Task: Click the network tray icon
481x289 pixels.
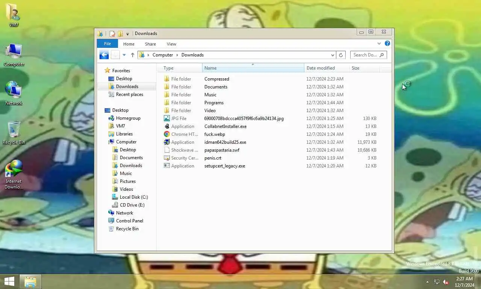Action: coord(437,282)
